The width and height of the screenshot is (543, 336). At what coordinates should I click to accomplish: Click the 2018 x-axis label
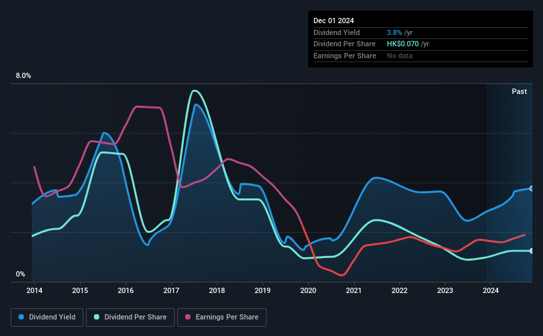coord(217,290)
